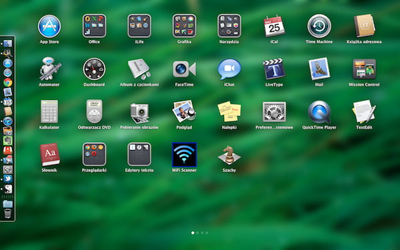
Task: Open the Trash in the Dock
Action: coord(7,213)
